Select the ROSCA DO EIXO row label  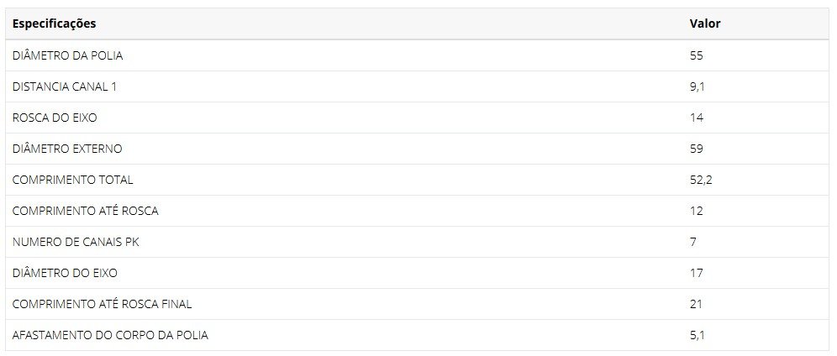[x=55, y=118]
